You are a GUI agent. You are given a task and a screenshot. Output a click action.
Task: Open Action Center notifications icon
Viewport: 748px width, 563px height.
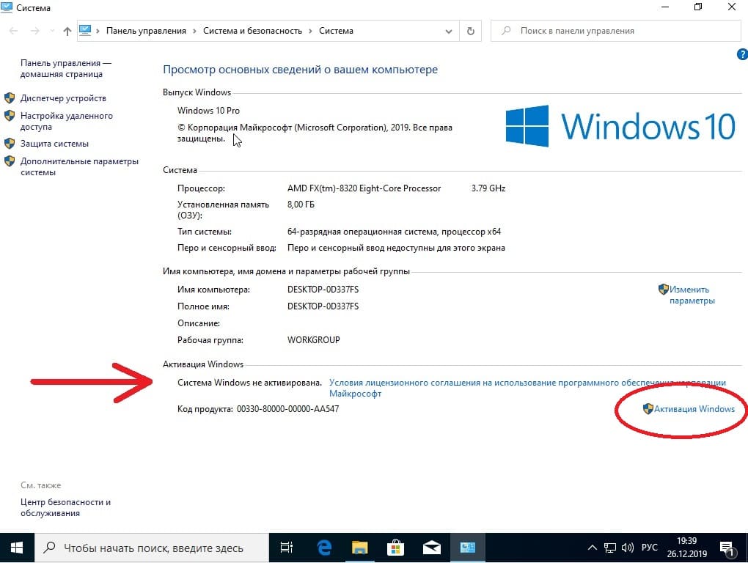pyautogui.click(x=727, y=548)
